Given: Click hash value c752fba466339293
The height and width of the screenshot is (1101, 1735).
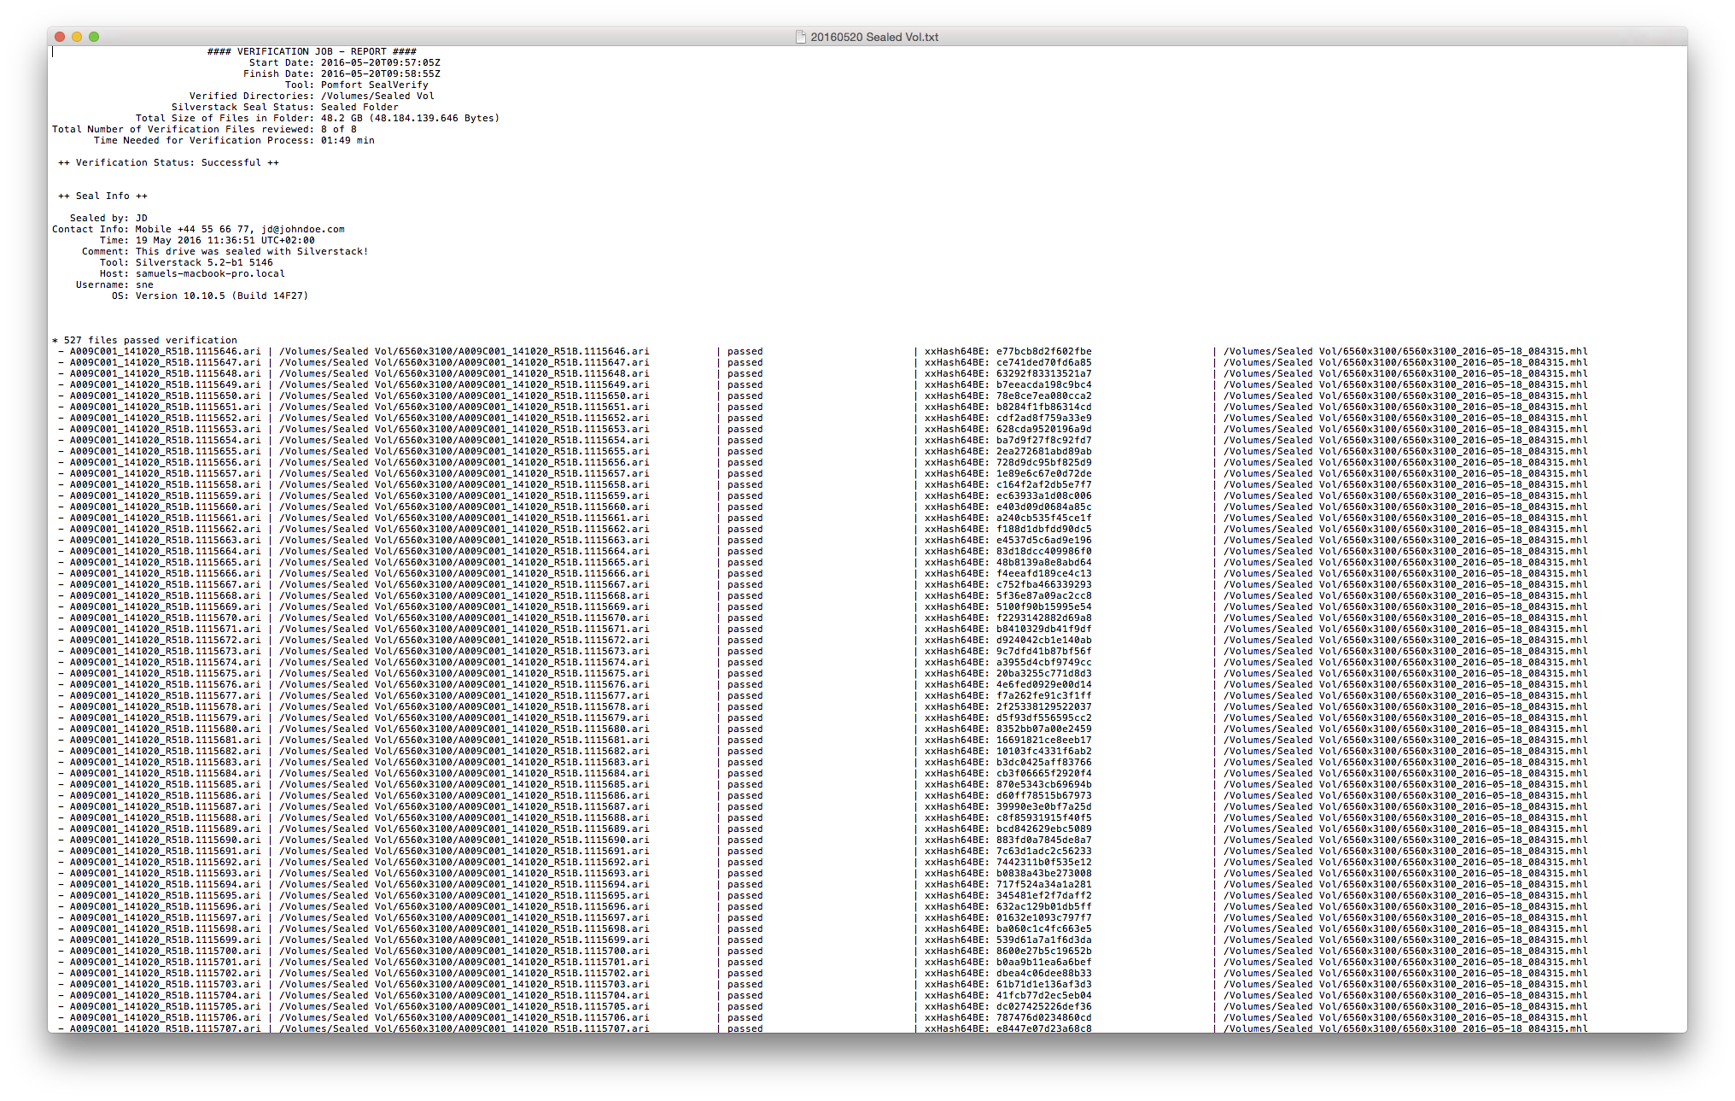Looking at the screenshot, I should coord(1043,584).
